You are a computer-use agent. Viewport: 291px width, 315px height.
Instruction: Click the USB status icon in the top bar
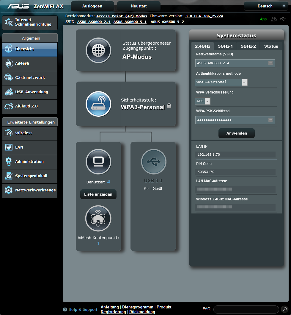(x=283, y=19)
